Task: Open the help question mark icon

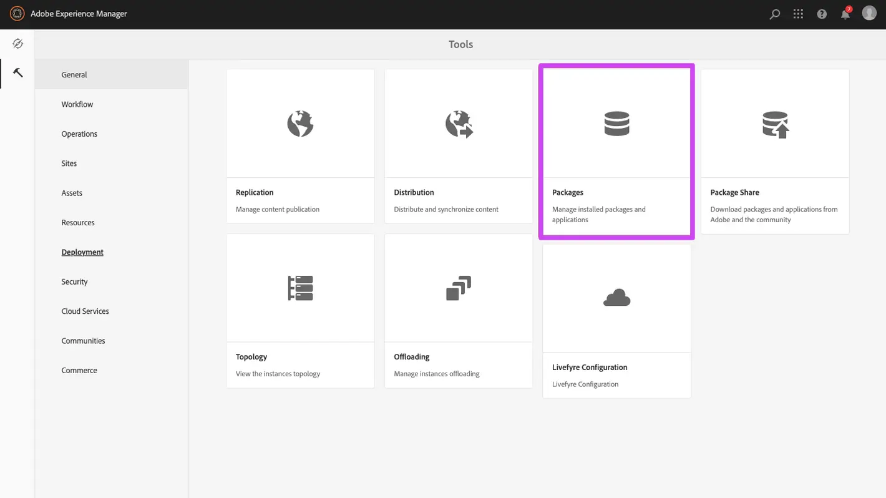Action: click(822, 14)
